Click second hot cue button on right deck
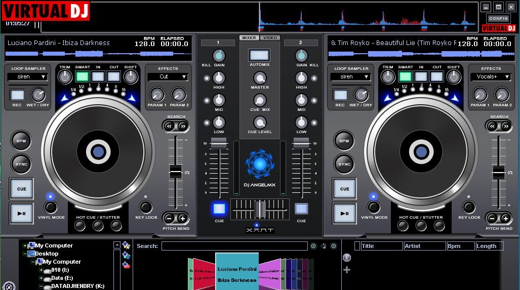This screenshot has height=290, width=520. coord(421,226)
